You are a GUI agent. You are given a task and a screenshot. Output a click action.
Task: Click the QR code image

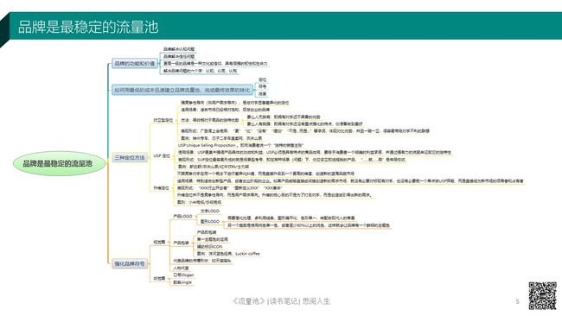(543, 295)
